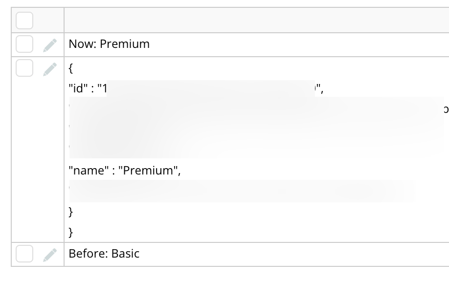Select the JSON row's checkbox
The image size is (449, 304).
[24, 68]
